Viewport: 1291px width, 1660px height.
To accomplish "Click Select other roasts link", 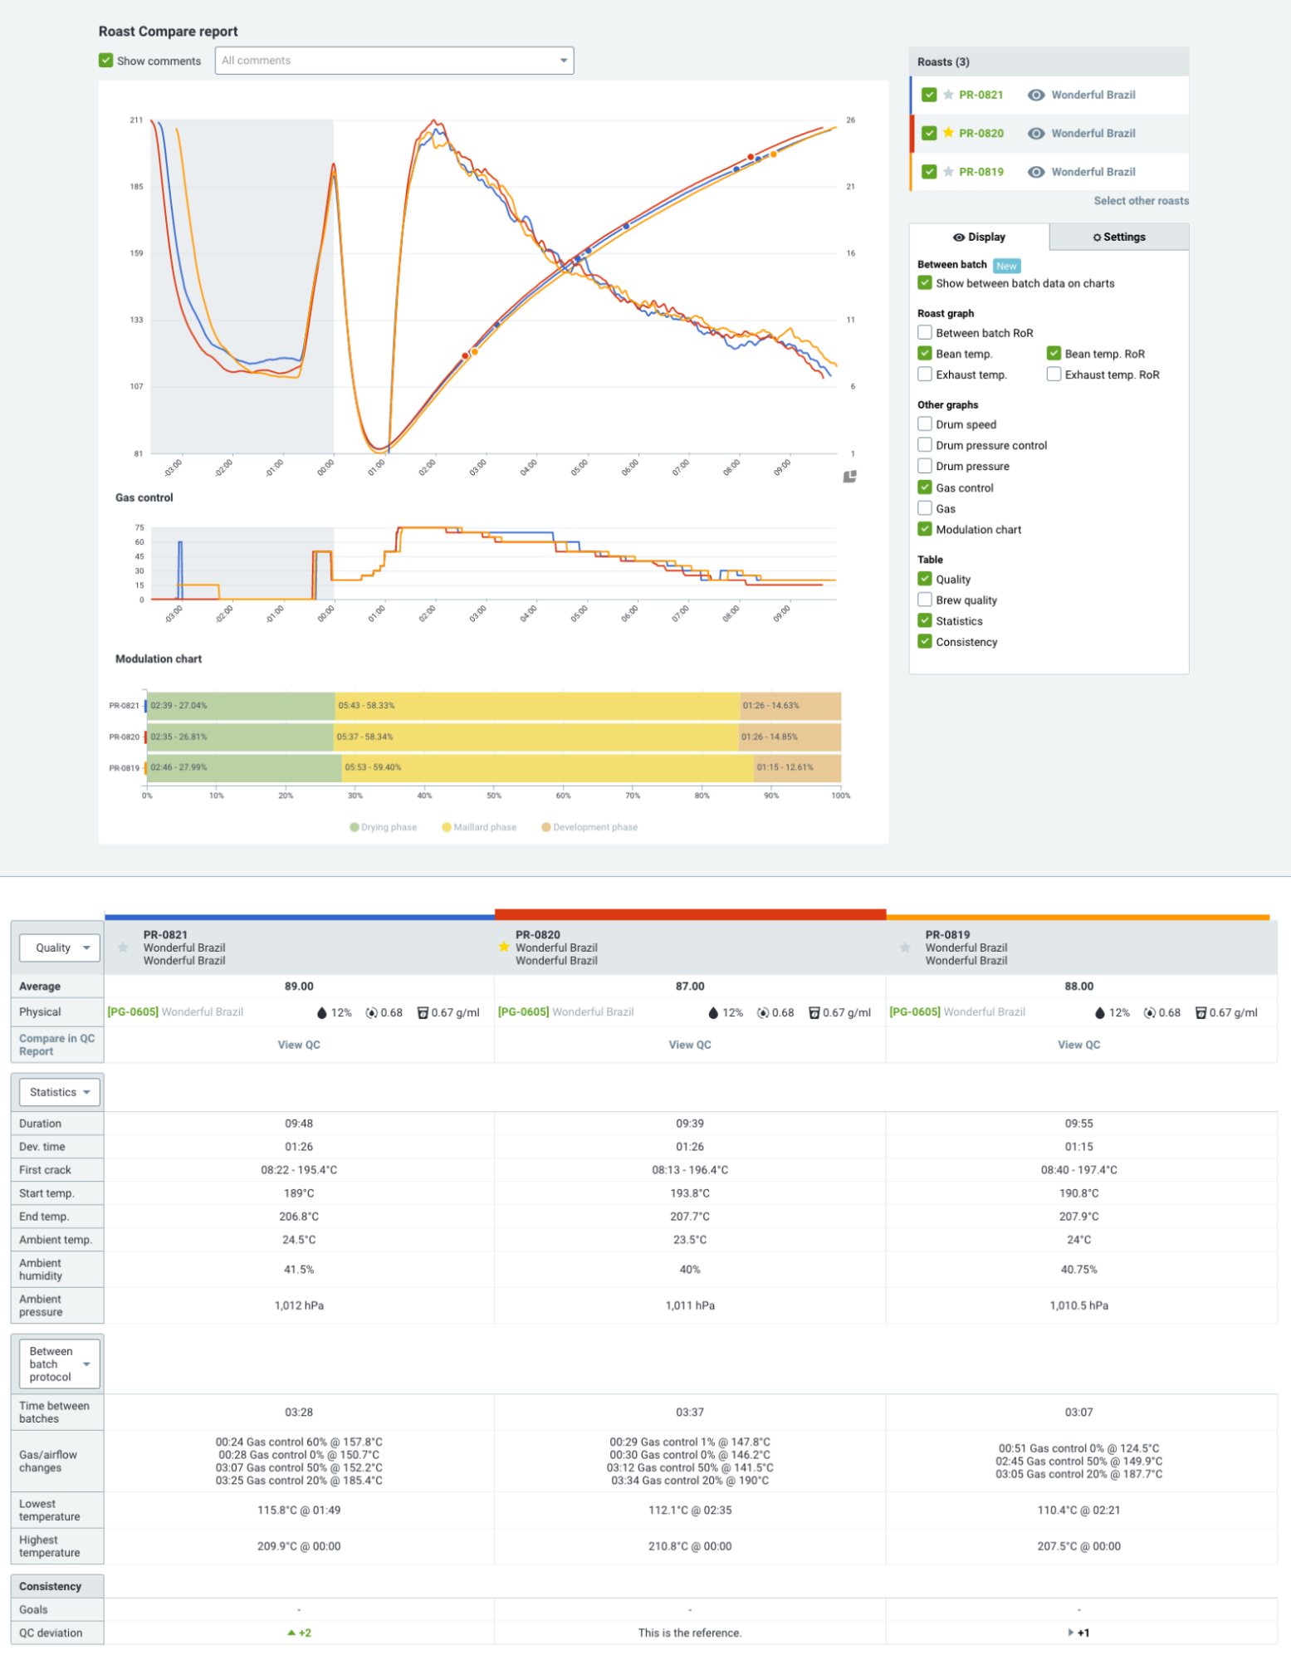I will point(1141,201).
